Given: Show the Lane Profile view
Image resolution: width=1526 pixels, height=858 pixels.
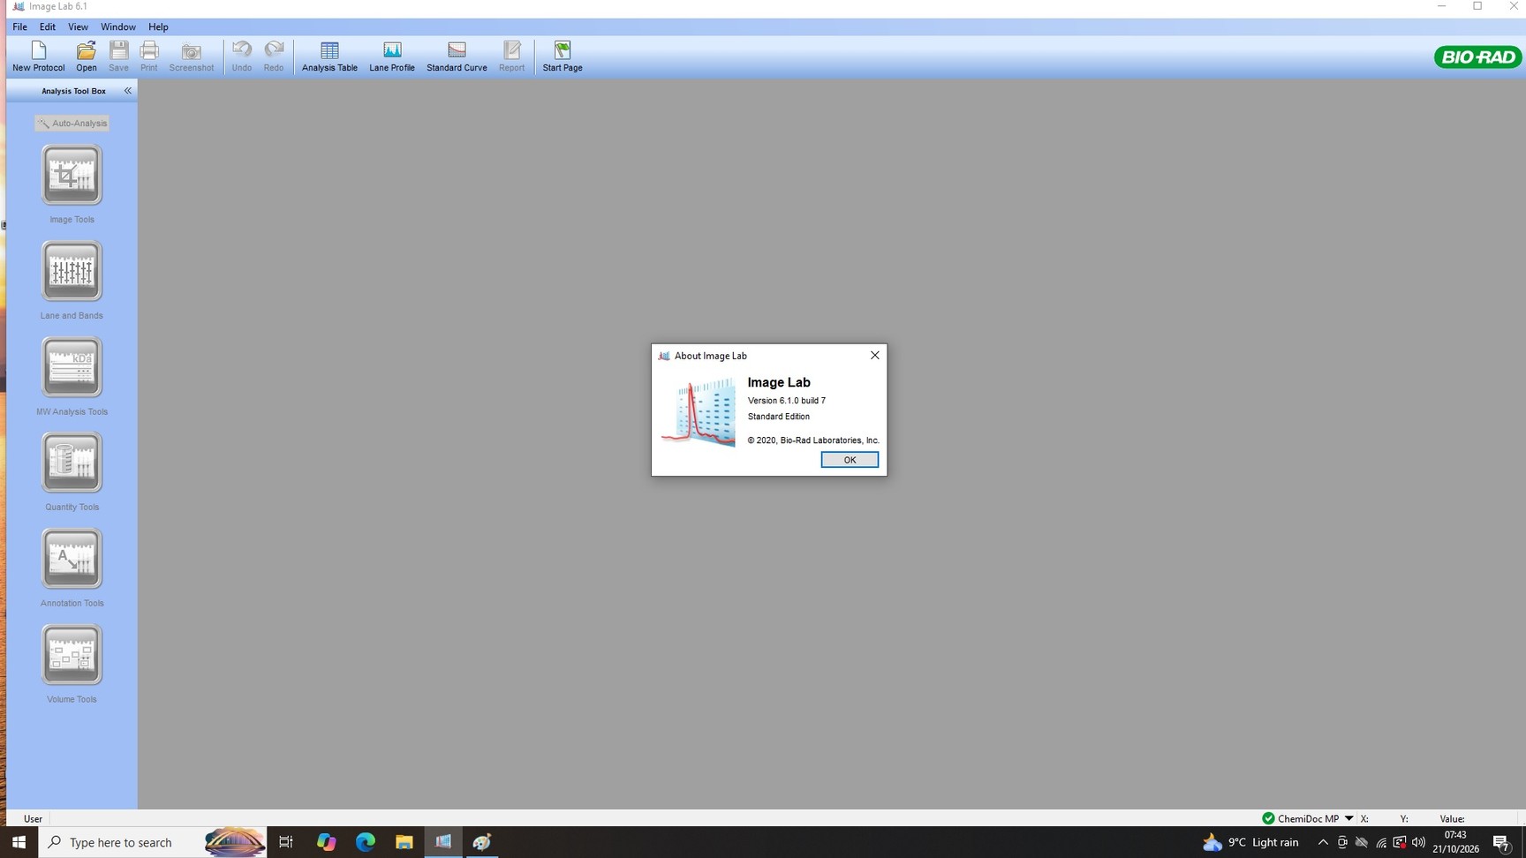Looking at the screenshot, I should coord(392,56).
